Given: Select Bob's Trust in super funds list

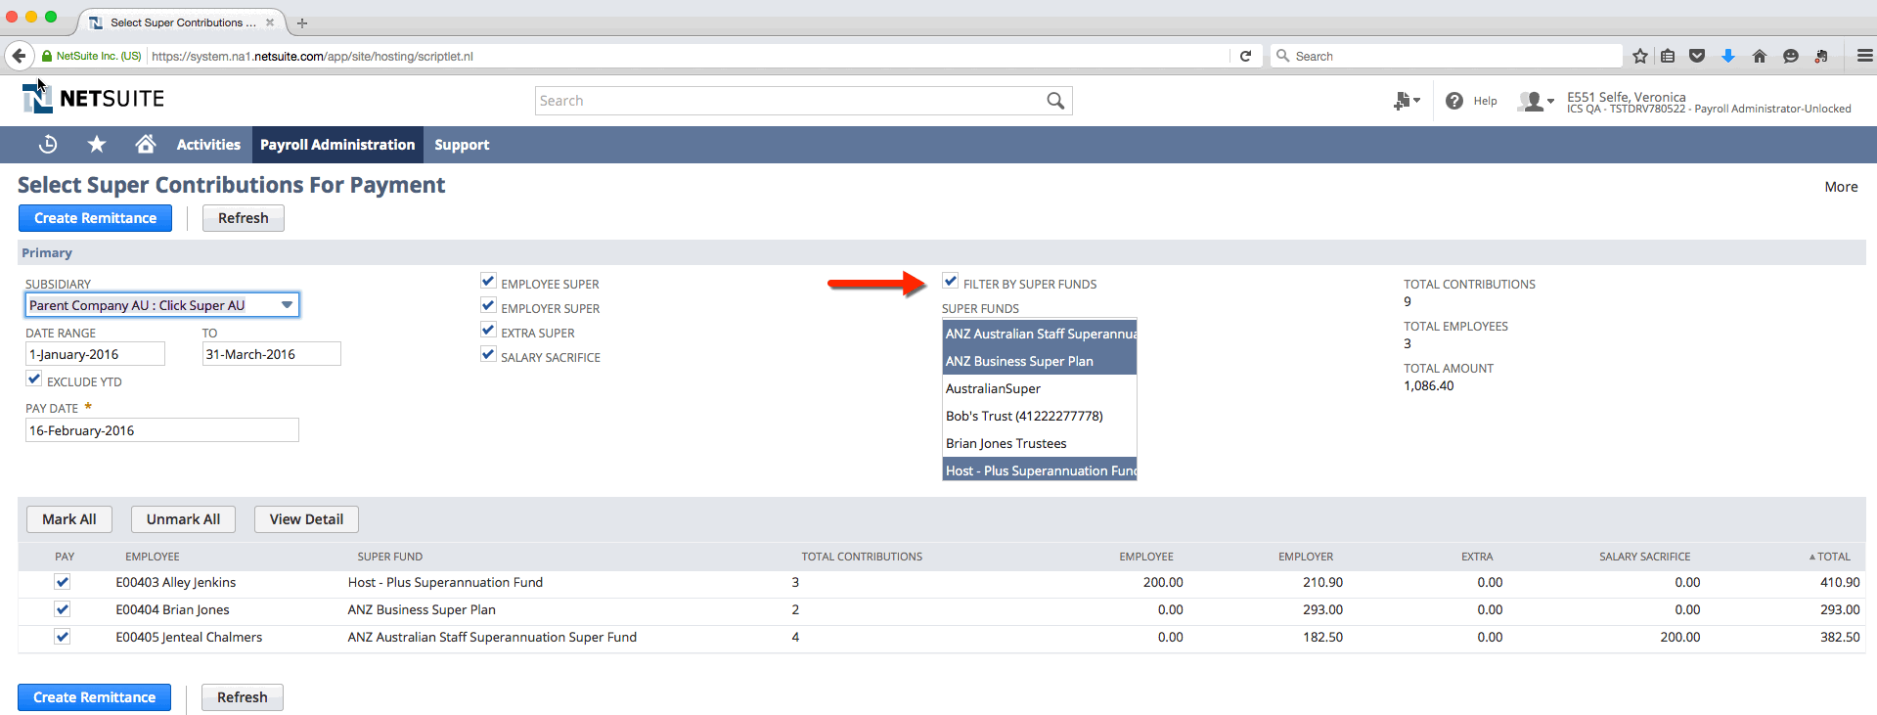Looking at the screenshot, I should click(x=1040, y=416).
